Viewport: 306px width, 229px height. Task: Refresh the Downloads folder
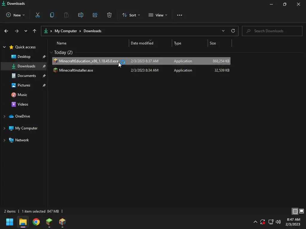pos(233,31)
